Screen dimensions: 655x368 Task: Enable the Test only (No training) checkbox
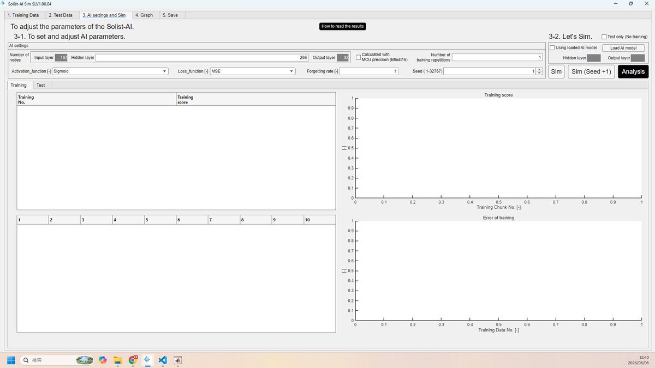click(604, 37)
